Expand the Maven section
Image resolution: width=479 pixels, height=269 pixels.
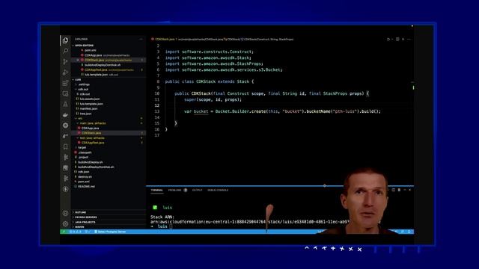tap(79, 227)
